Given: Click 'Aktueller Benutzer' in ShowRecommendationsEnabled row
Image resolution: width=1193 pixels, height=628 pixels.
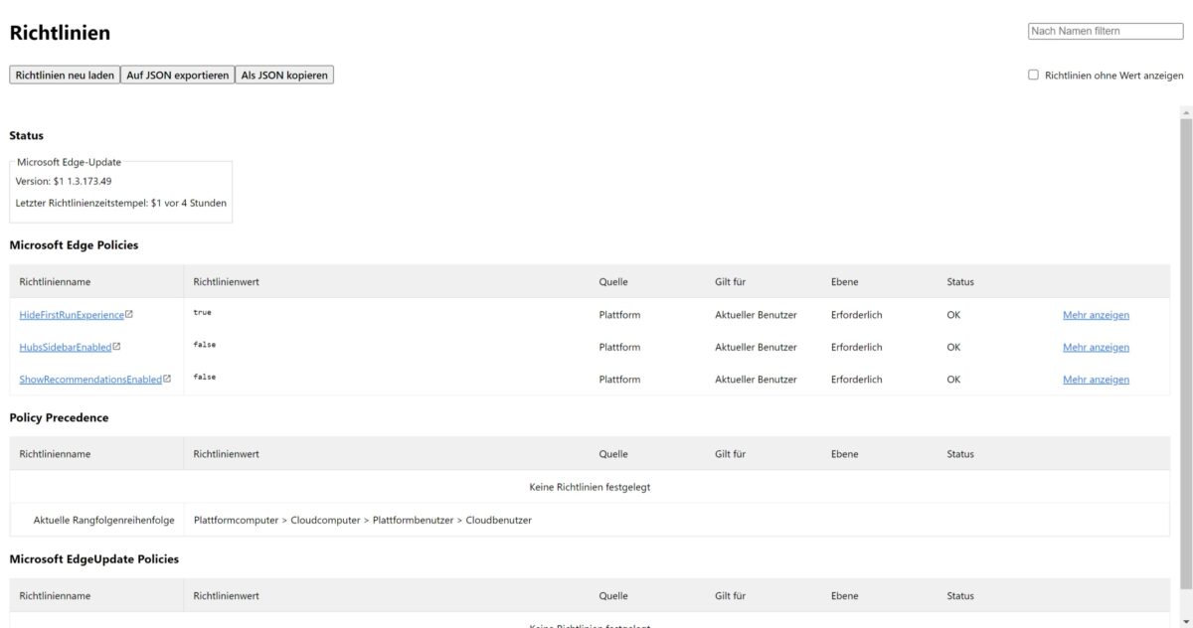Looking at the screenshot, I should tap(756, 380).
